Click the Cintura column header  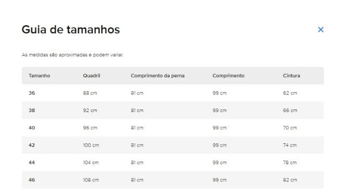pyautogui.click(x=292, y=76)
